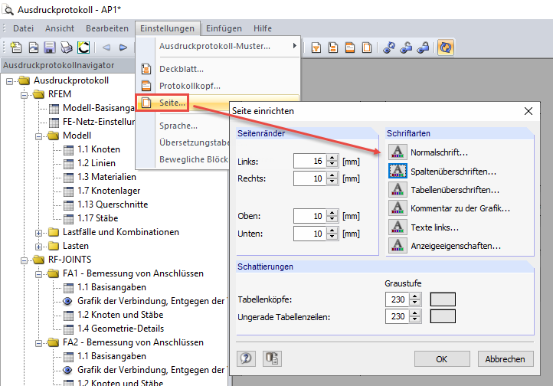Click the printer toolbar icon
Viewport: 553px width, 386px height.
(67, 47)
